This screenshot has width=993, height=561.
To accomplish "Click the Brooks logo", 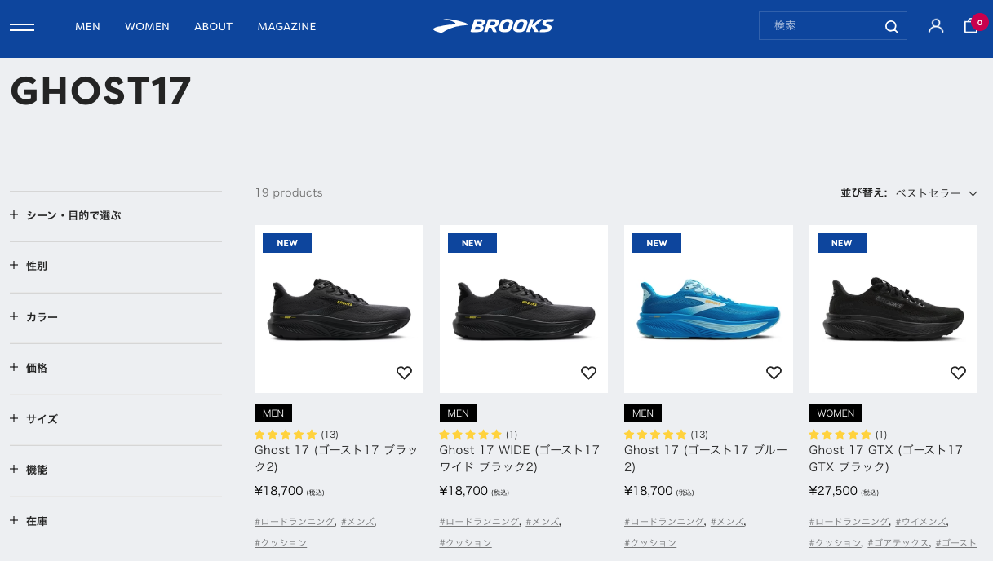I will pyautogui.click(x=494, y=26).
